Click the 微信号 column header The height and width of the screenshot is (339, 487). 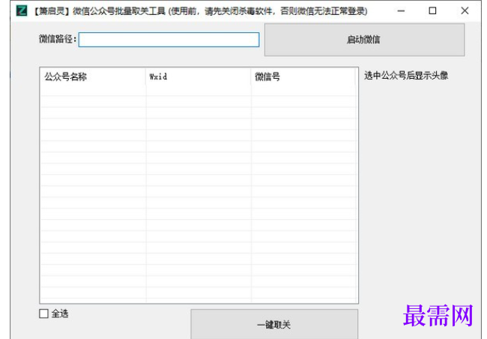pyautogui.click(x=303, y=76)
